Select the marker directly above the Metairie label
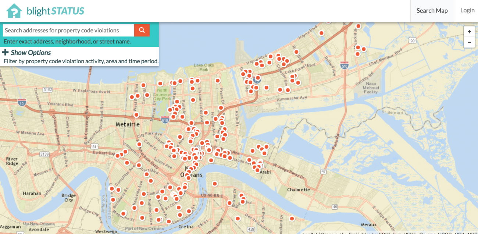The height and width of the screenshot is (234, 478). coord(136,115)
